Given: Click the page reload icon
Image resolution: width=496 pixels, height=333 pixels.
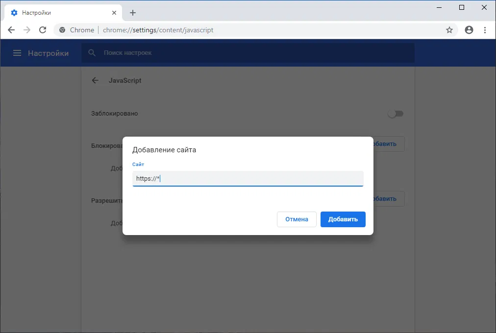Looking at the screenshot, I should pos(43,30).
